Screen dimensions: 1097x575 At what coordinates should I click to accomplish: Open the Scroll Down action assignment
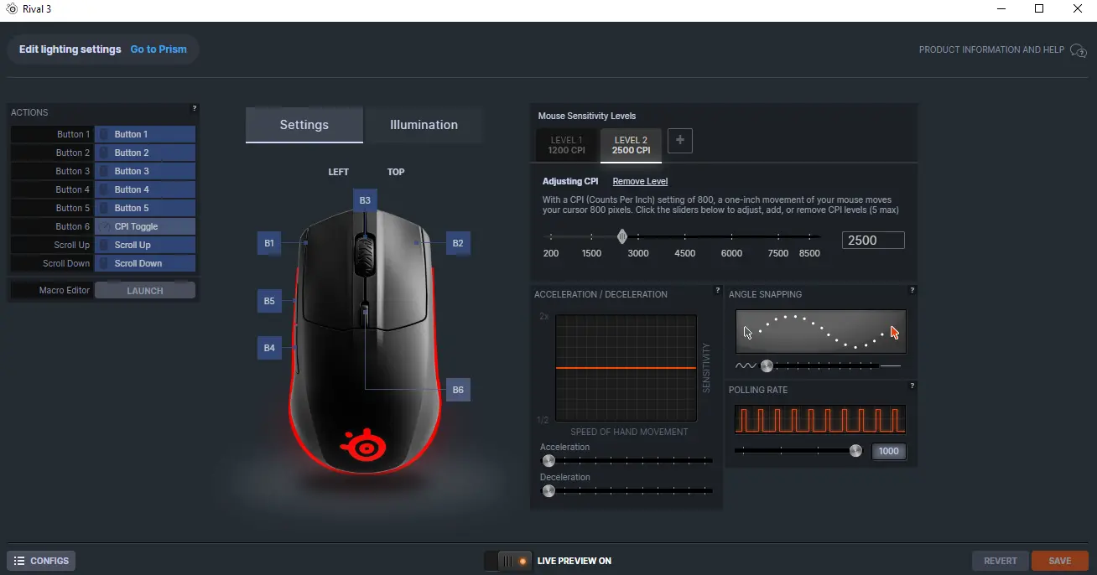coord(145,263)
